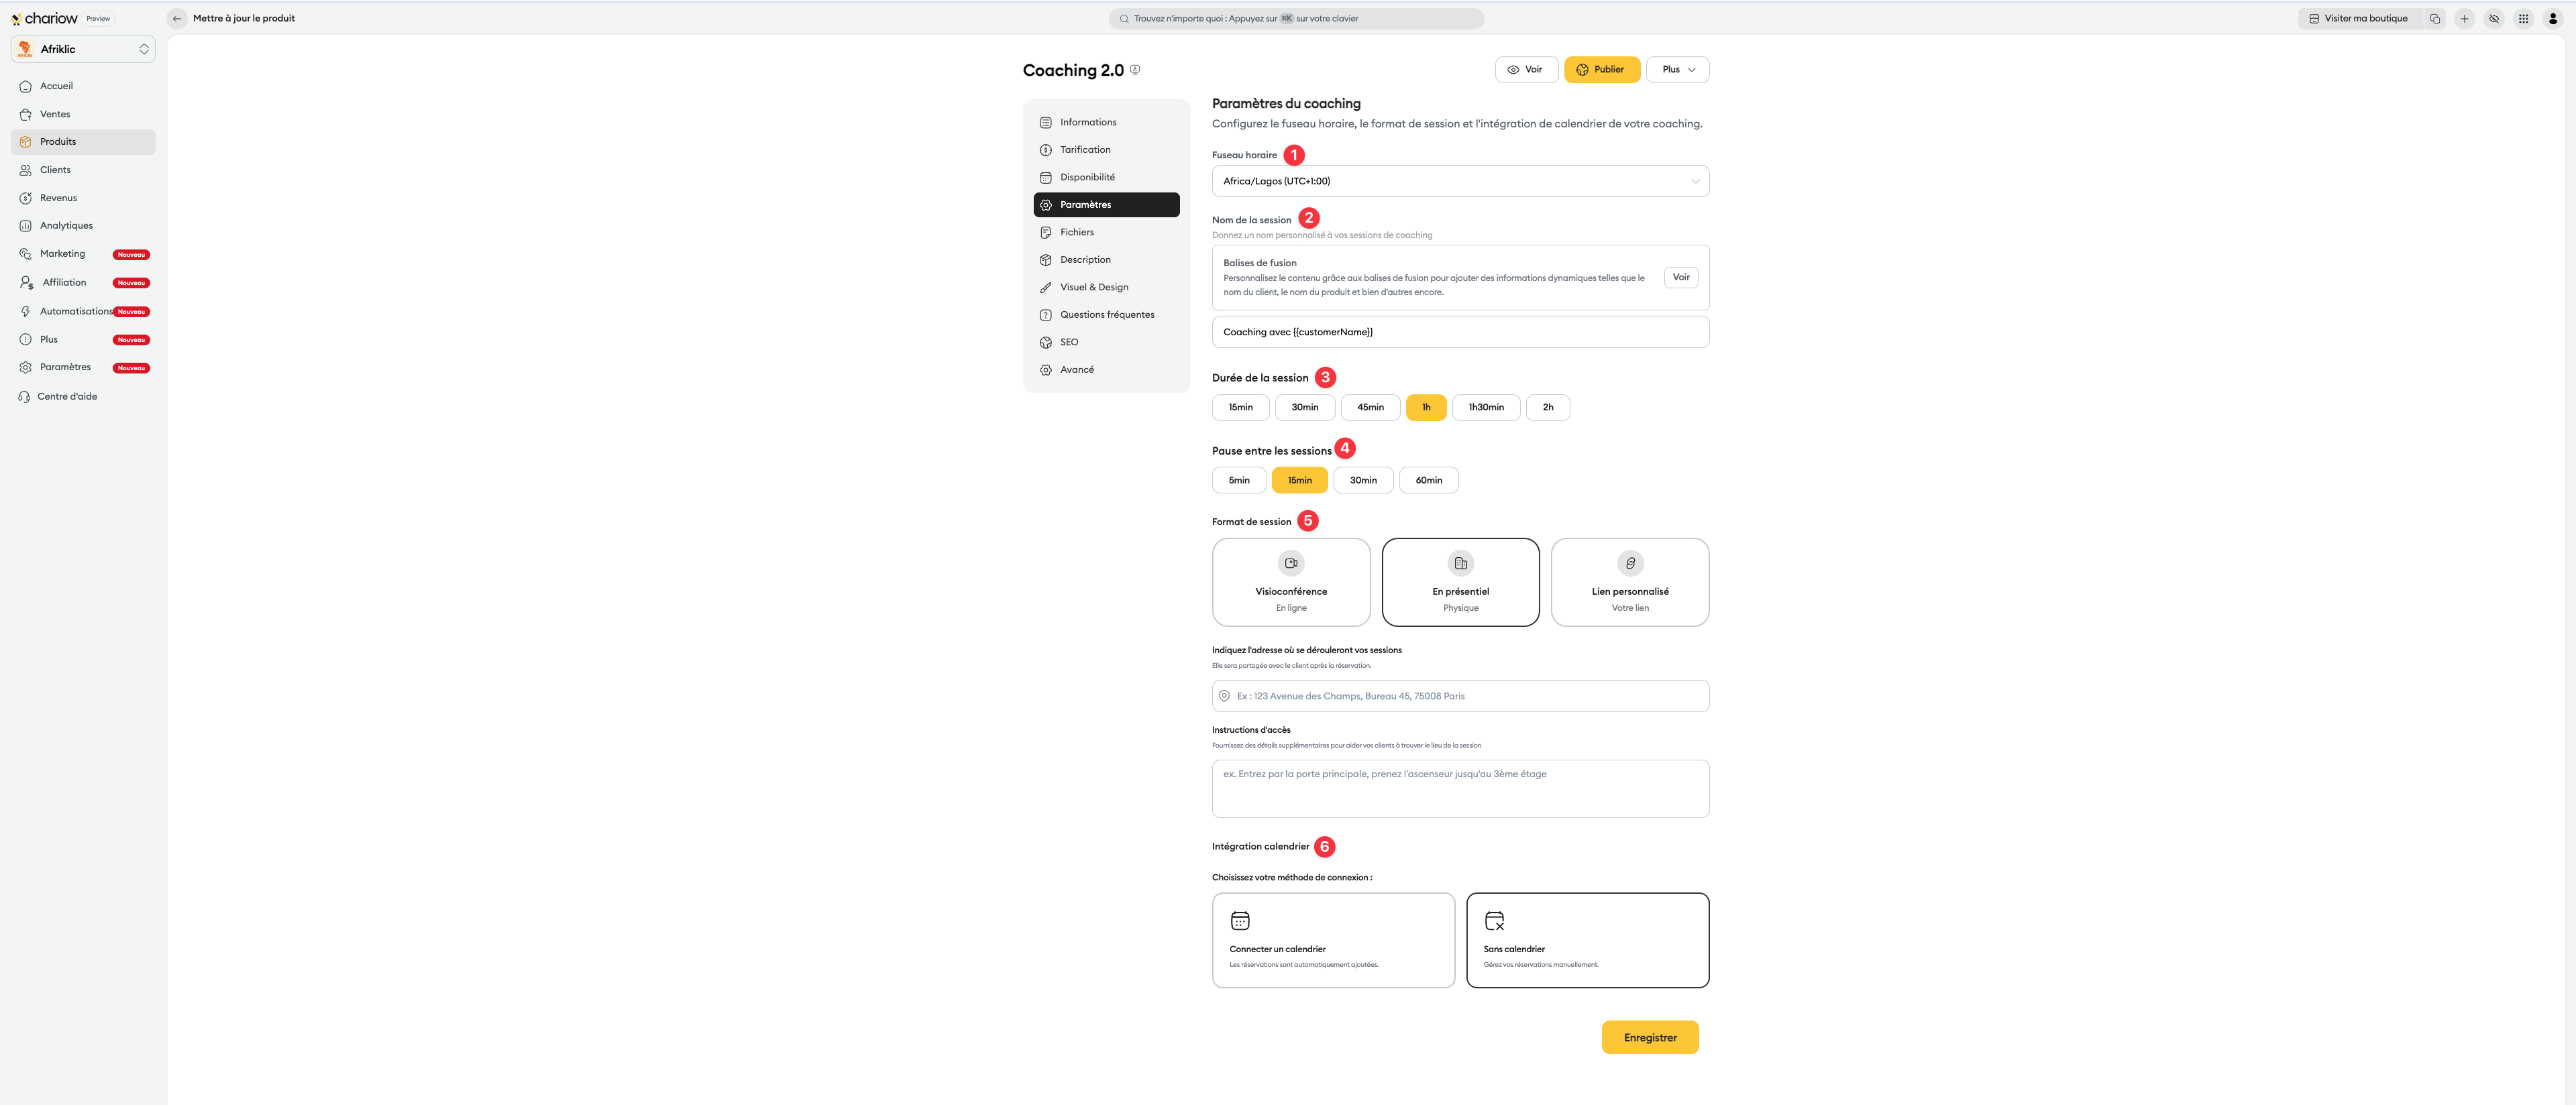Select the Lien personnalisé session format
Viewport: 2576px width, 1105px height.
(x=1629, y=581)
